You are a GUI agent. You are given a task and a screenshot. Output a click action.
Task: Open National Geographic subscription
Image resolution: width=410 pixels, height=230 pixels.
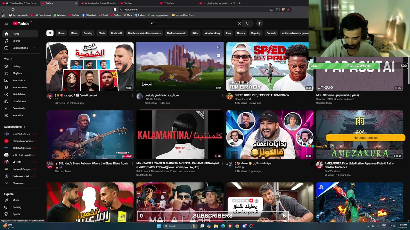pyautogui.click(x=20, y=169)
